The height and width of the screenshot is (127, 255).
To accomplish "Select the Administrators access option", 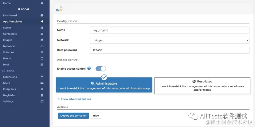I will click(x=104, y=85).
